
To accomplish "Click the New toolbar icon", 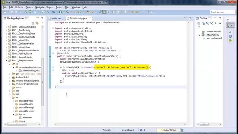I will coord(5,12).
